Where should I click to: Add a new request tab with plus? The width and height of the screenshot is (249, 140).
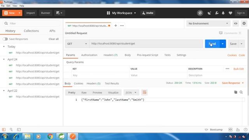pos(116,26)
